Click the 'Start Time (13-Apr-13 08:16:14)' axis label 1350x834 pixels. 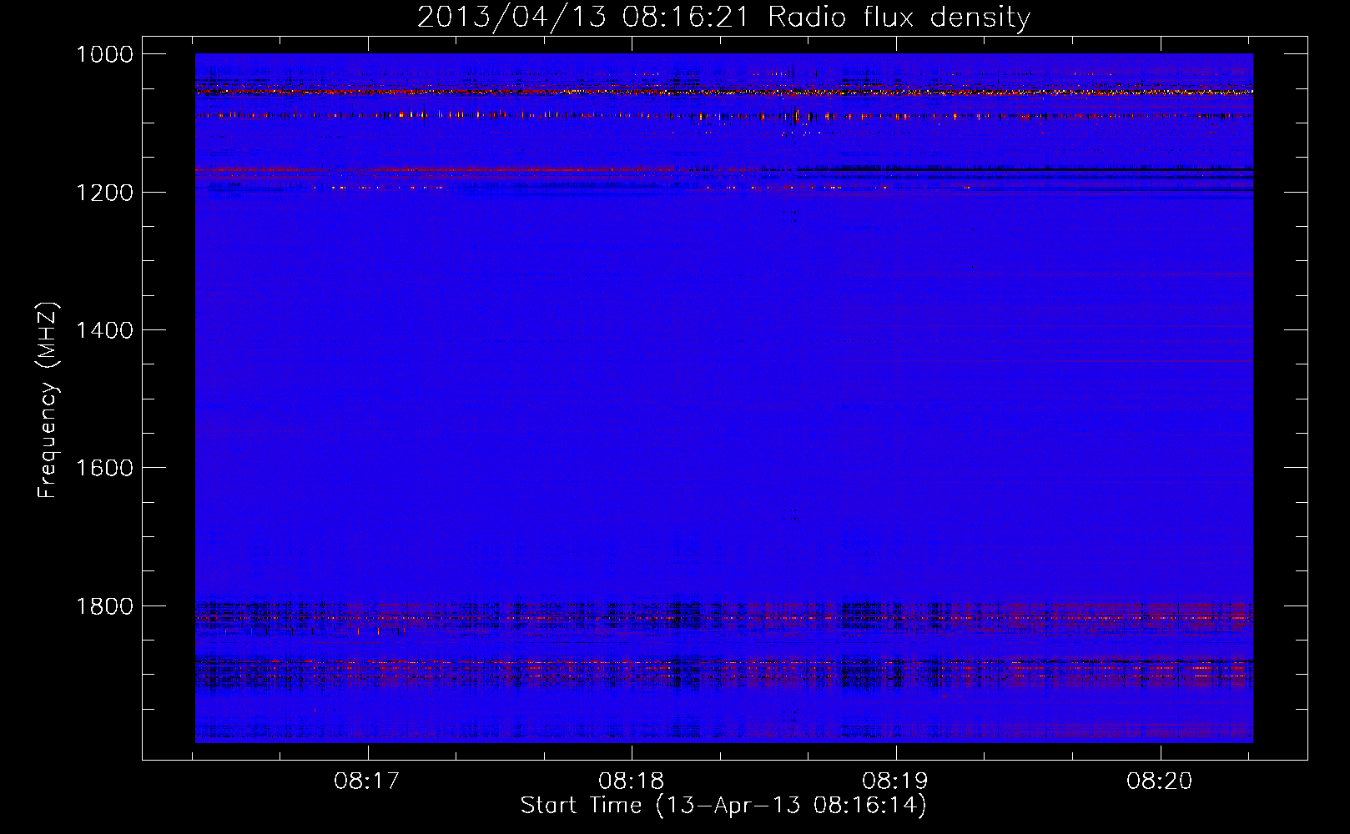(x=724, y=805)
